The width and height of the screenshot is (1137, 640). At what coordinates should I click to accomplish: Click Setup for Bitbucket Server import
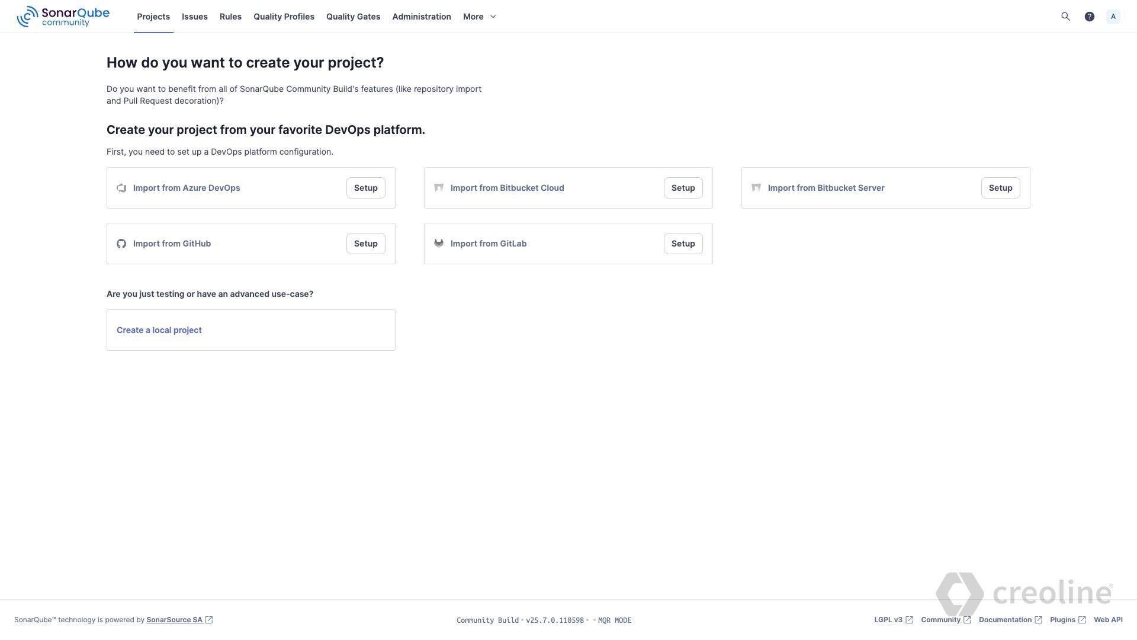[1001, 188]
